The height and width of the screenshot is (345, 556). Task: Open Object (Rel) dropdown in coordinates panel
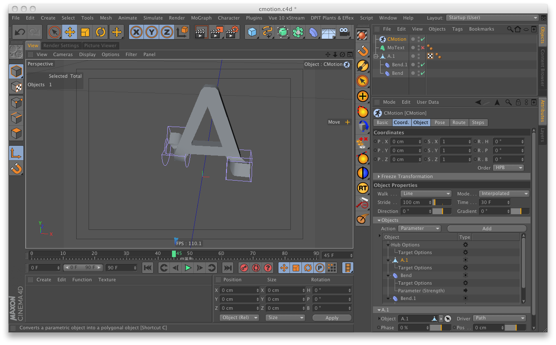(239, 318)
